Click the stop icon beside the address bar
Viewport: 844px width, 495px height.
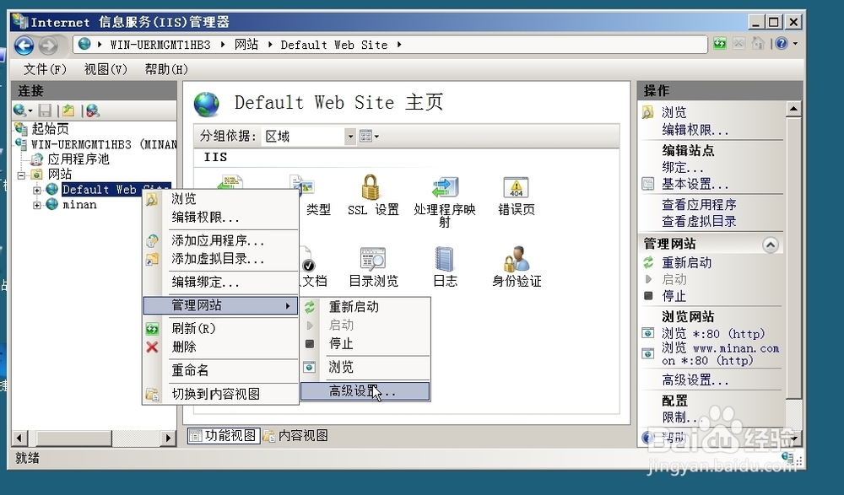click(x=739, y=44)
